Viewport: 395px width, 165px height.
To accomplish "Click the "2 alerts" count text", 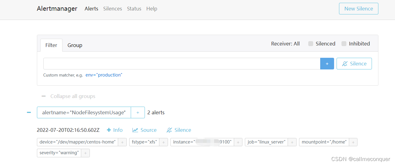I will point(156,112).
